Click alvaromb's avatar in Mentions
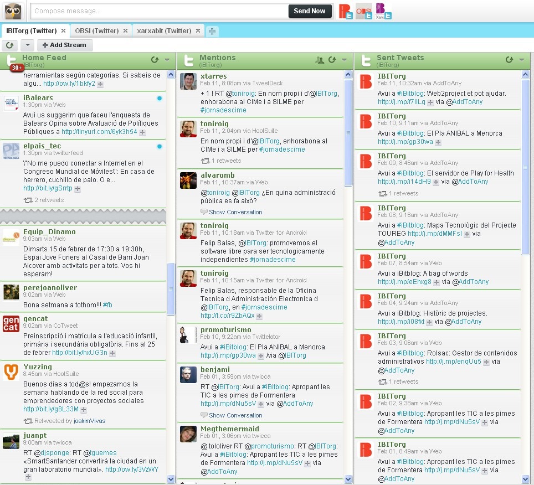 [188, 180]
